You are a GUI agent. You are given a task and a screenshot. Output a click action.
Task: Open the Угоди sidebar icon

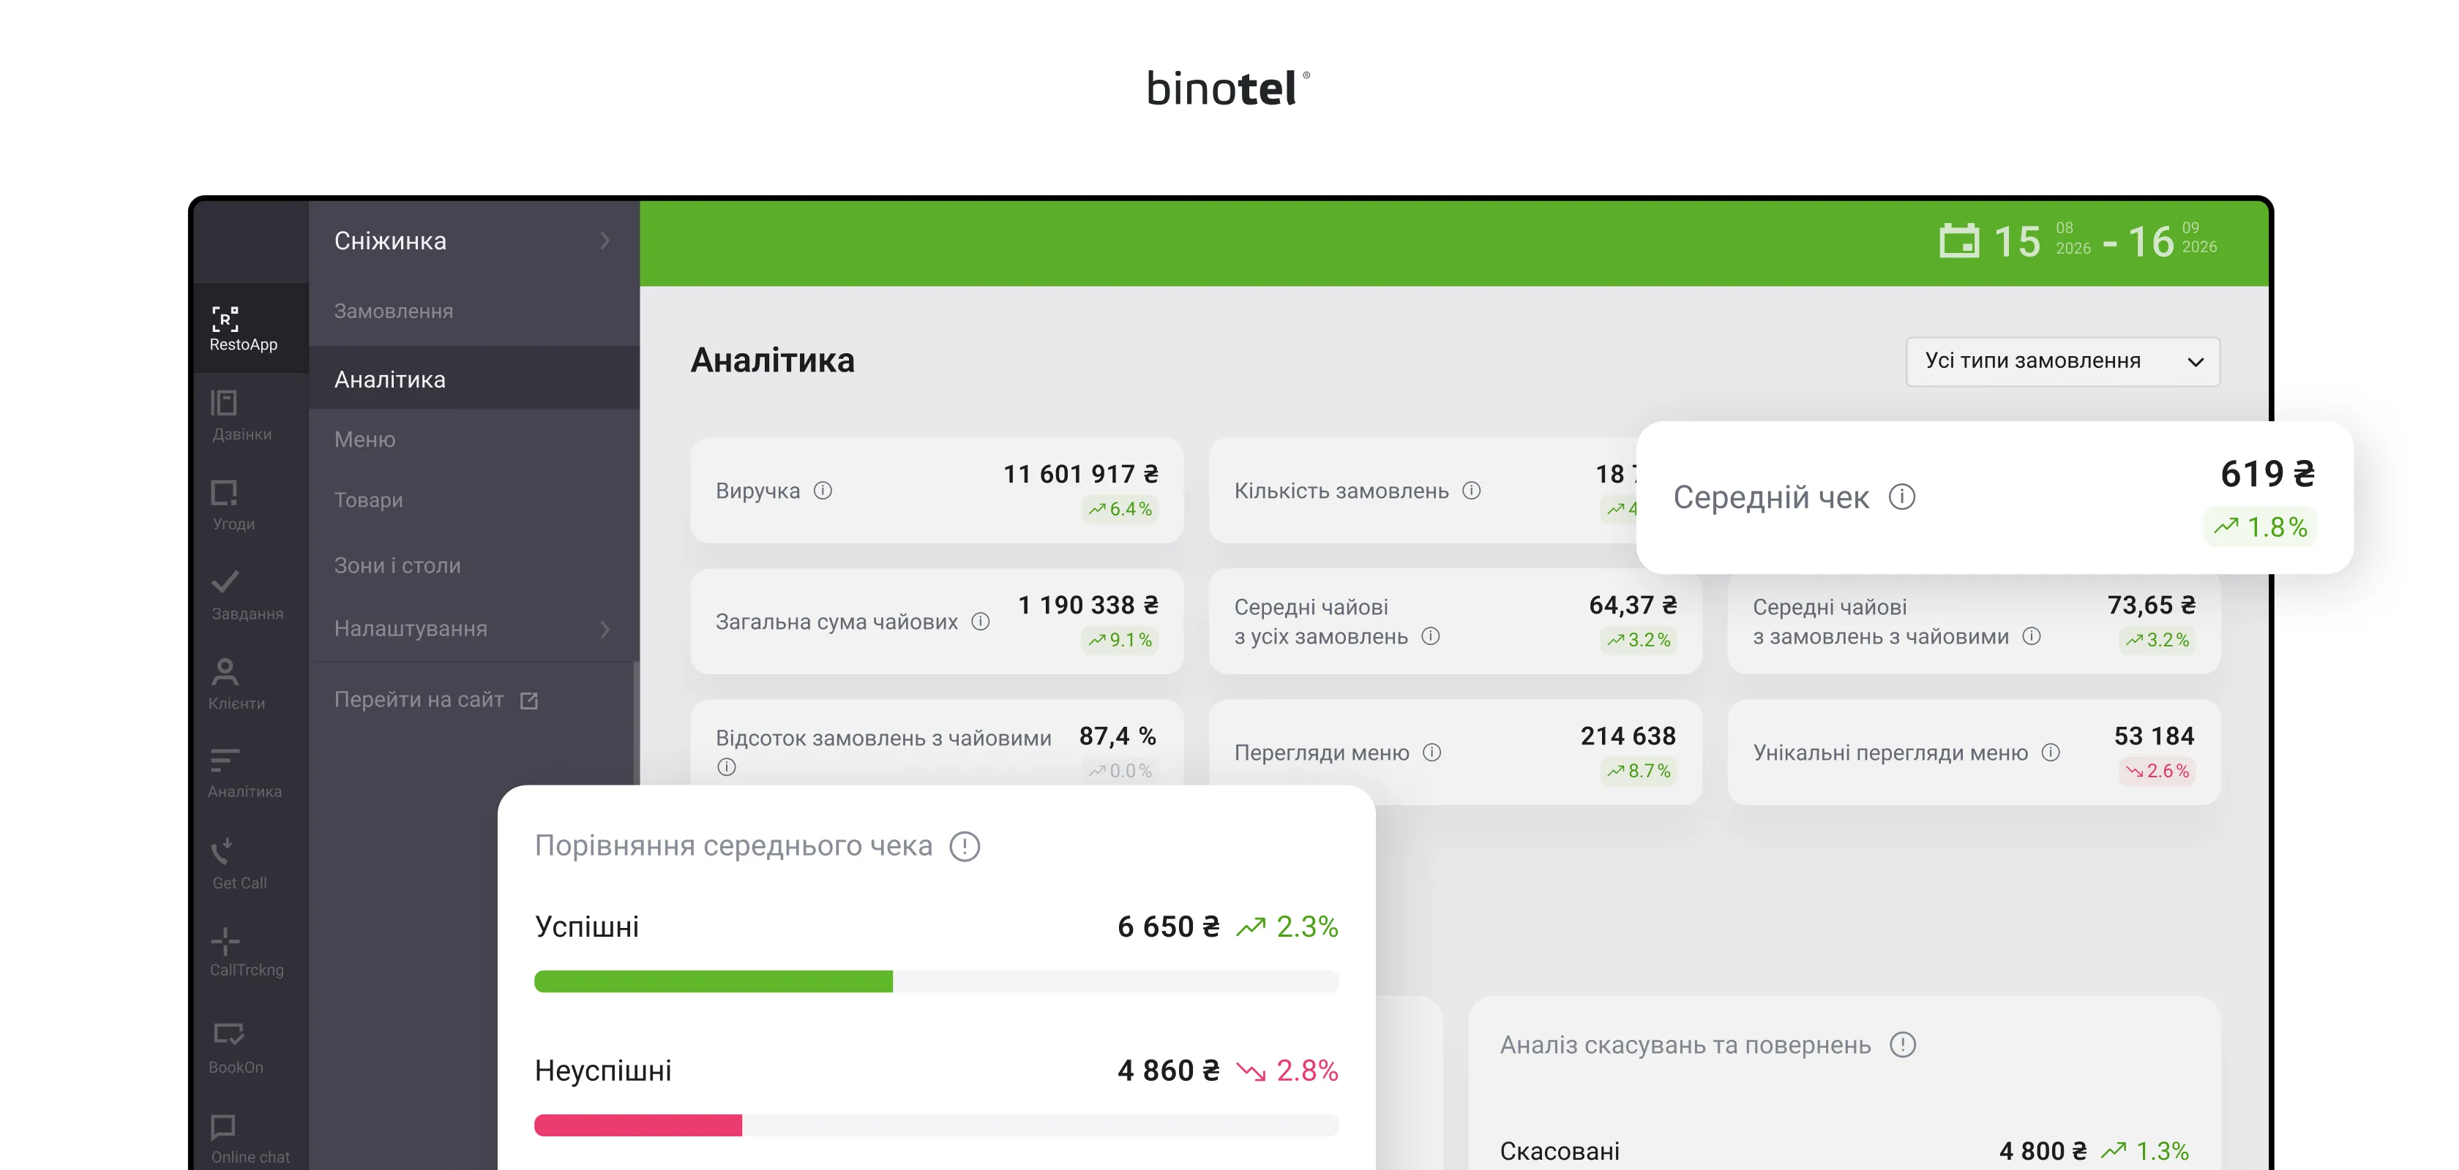(x=223, y=493)
